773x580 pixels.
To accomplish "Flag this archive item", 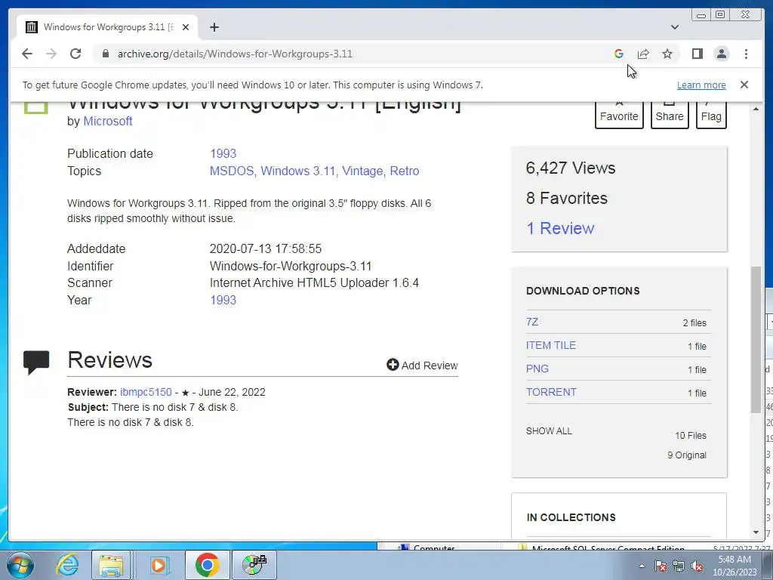I will [711, 115].
